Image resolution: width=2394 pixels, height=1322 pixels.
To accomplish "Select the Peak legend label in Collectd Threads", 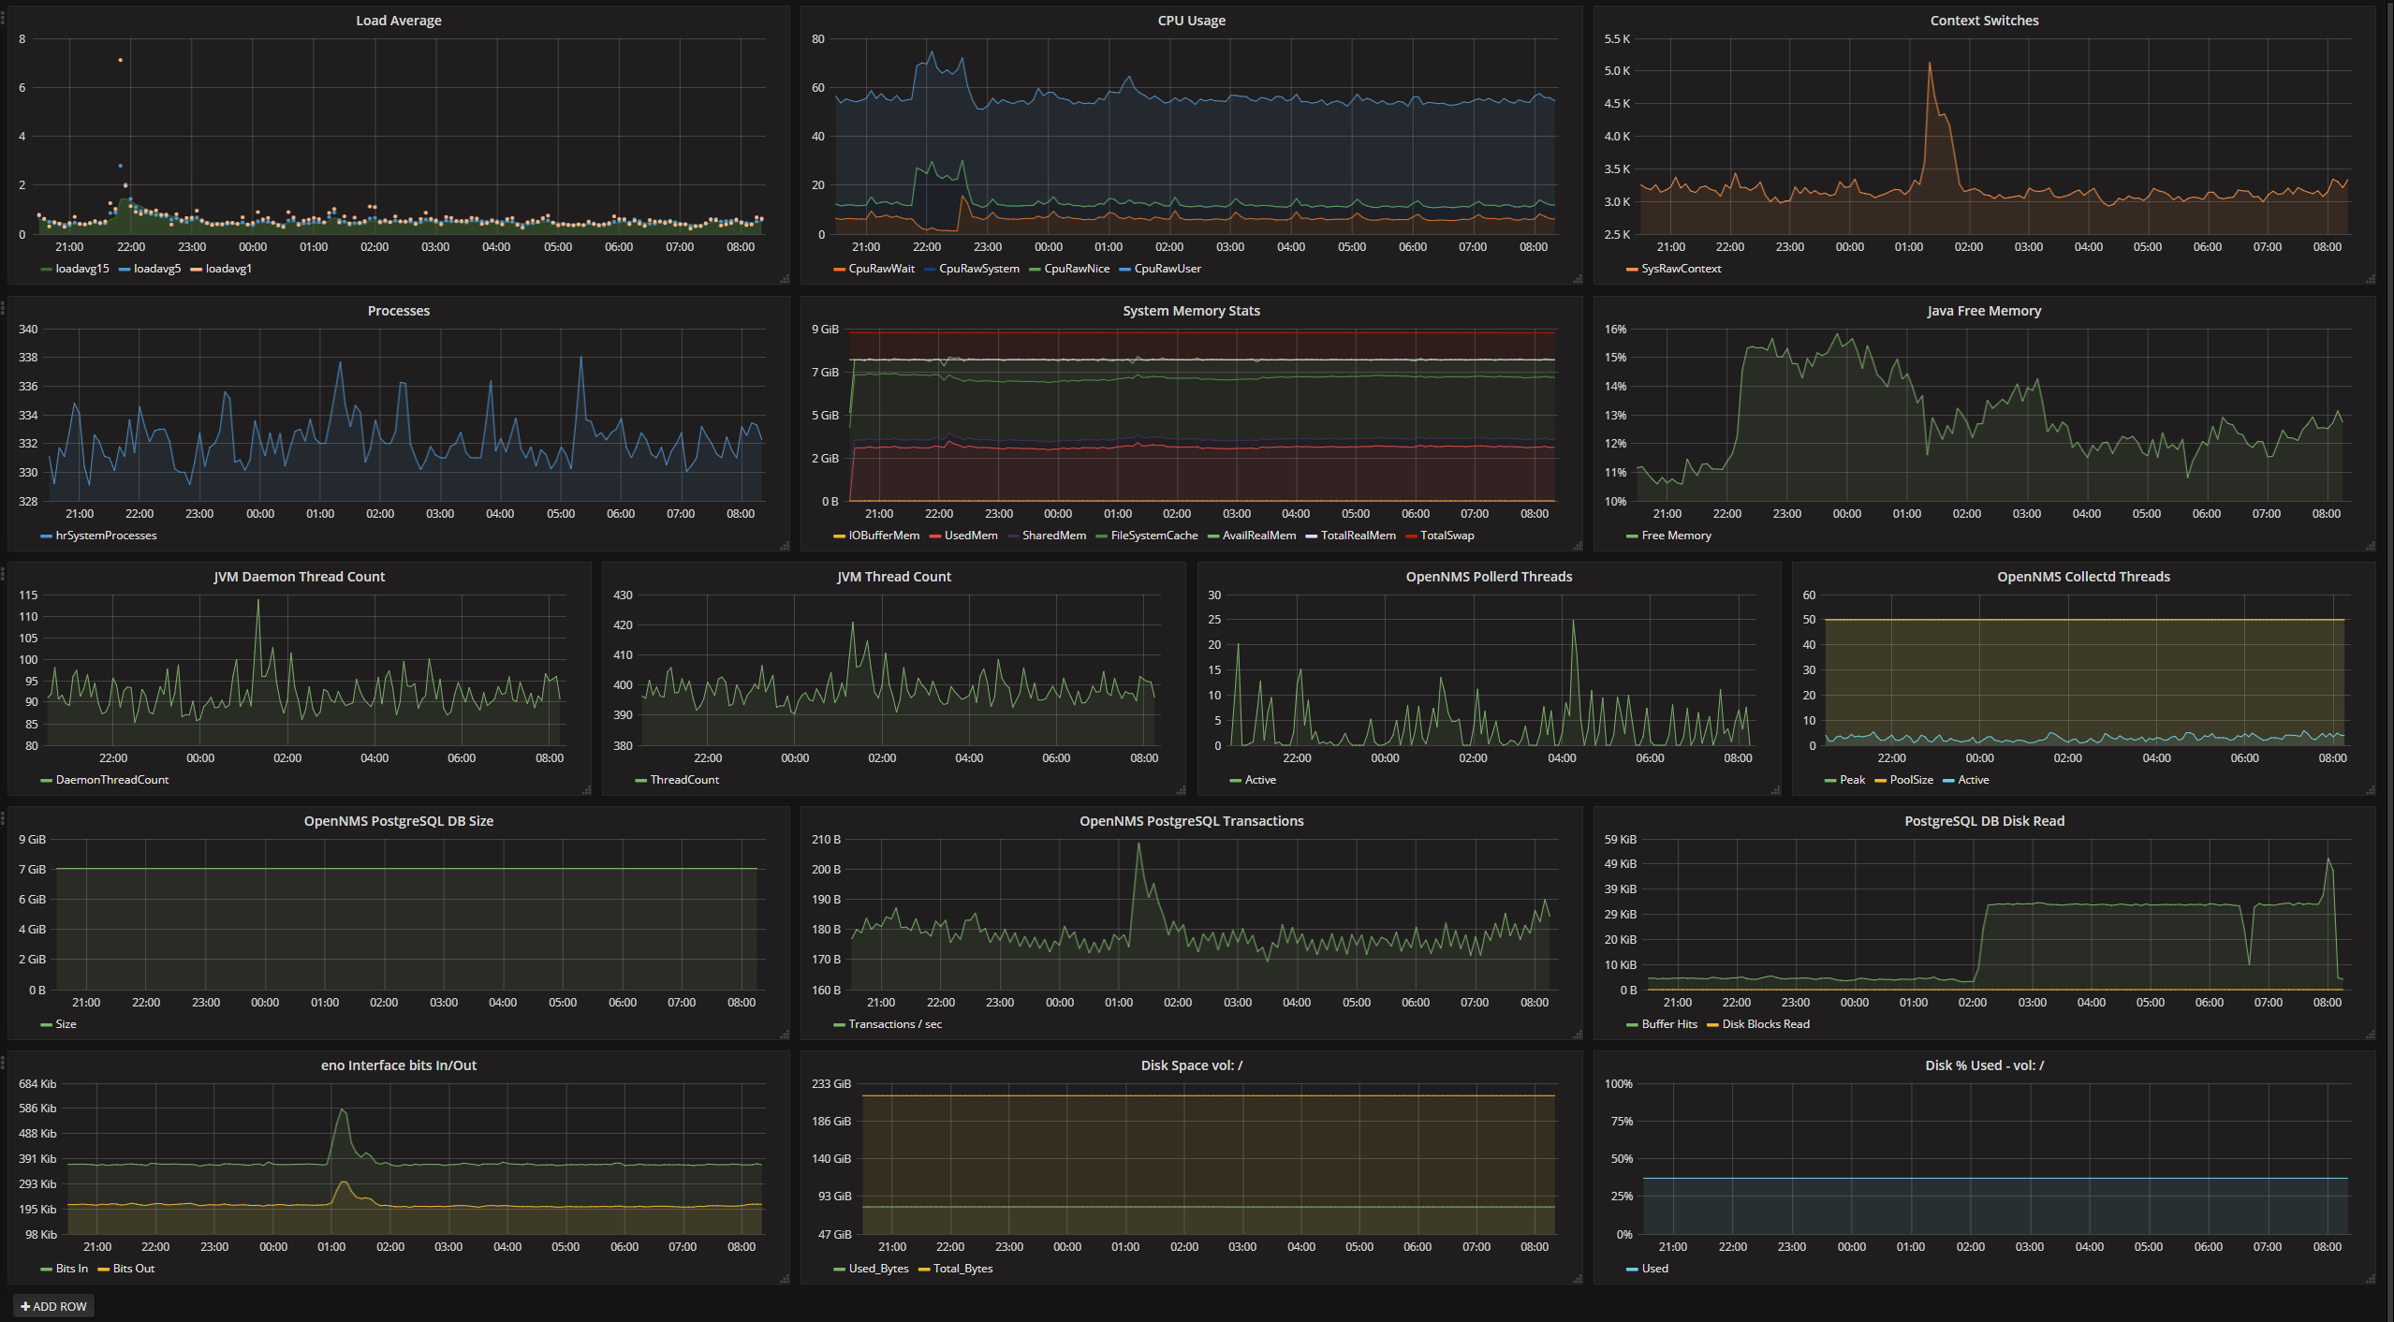I will point(1853,780).
